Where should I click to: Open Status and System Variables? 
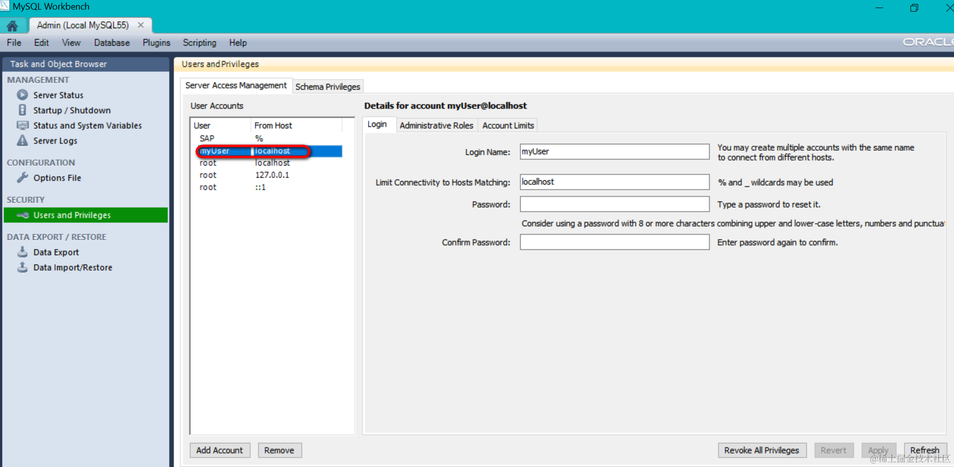point(88,125)
